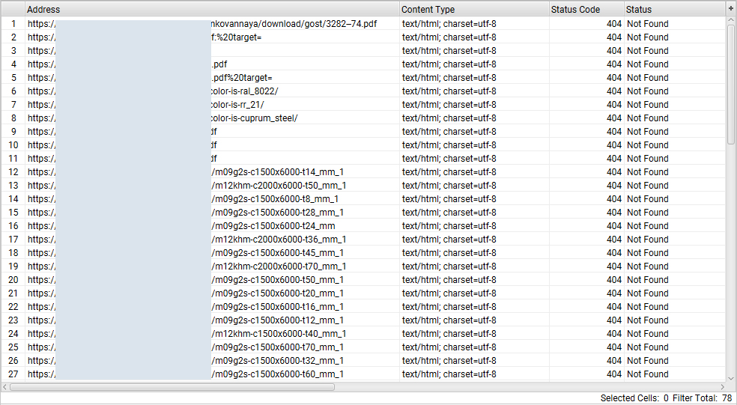
Task: Select the m09g2s-c1500x6000-t24_mm address cell
Action: click(273, 226)
